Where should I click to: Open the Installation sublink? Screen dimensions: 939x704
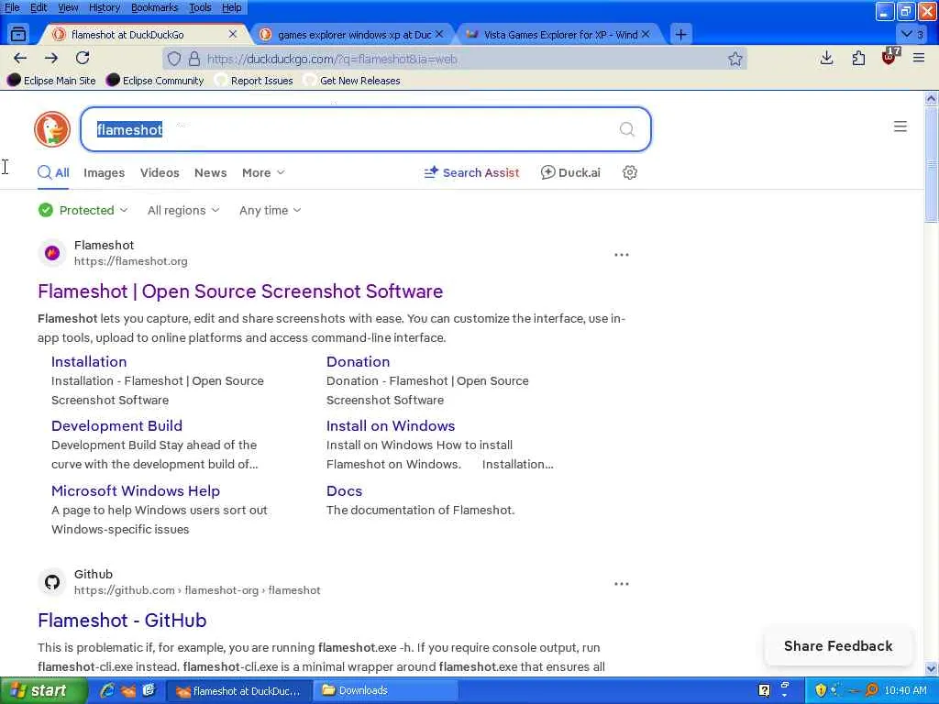[x=89, y=361]
